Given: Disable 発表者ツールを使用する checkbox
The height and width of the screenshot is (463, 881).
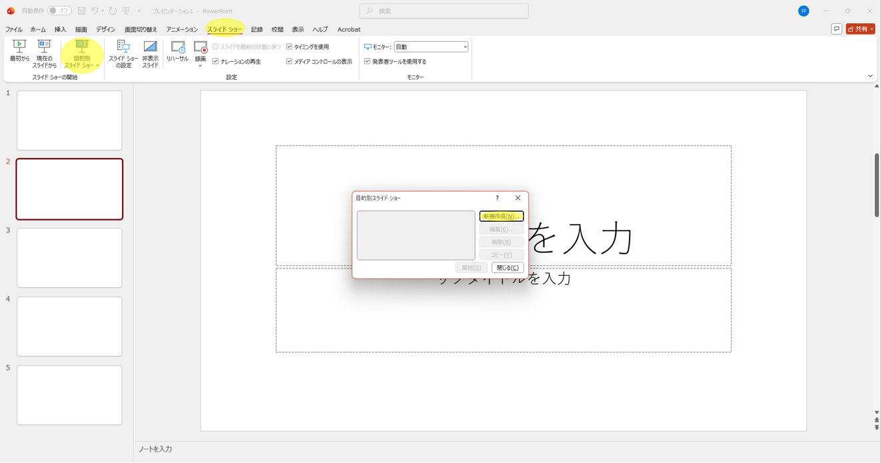Looking at the screenshot, I should click(367, 61).
